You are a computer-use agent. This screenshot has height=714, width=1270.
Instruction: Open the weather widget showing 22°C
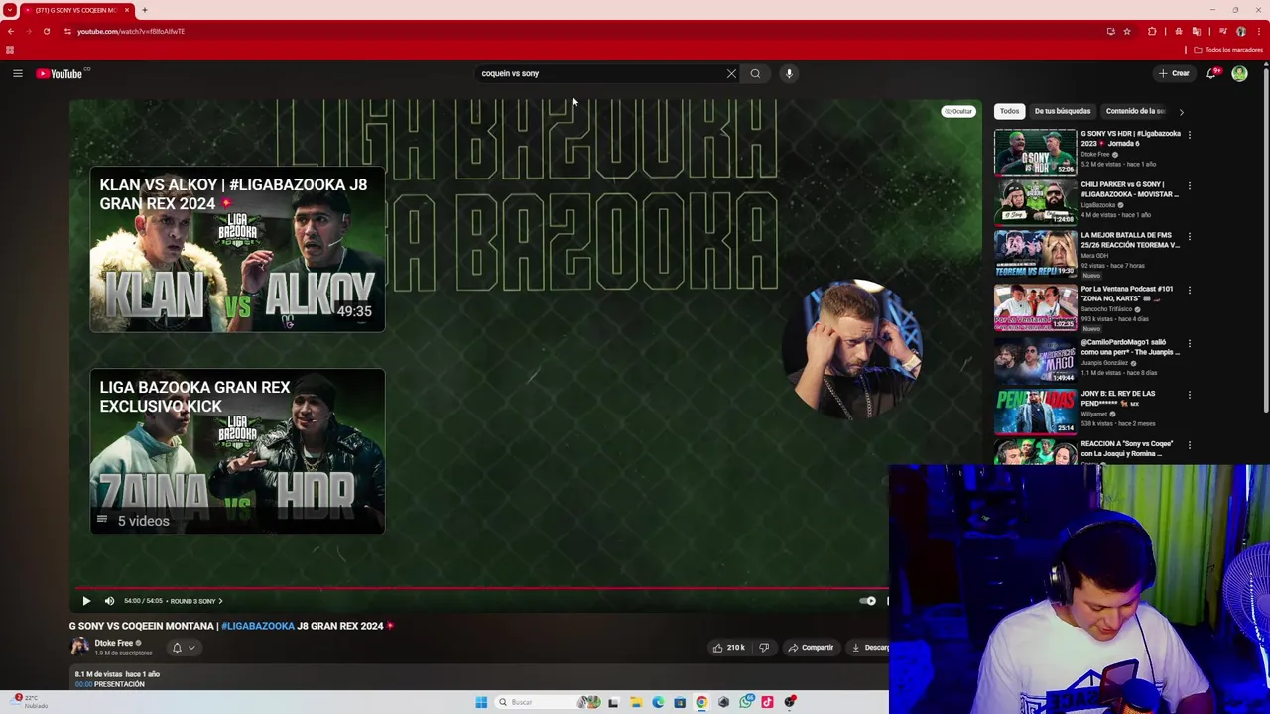(28, 701)
